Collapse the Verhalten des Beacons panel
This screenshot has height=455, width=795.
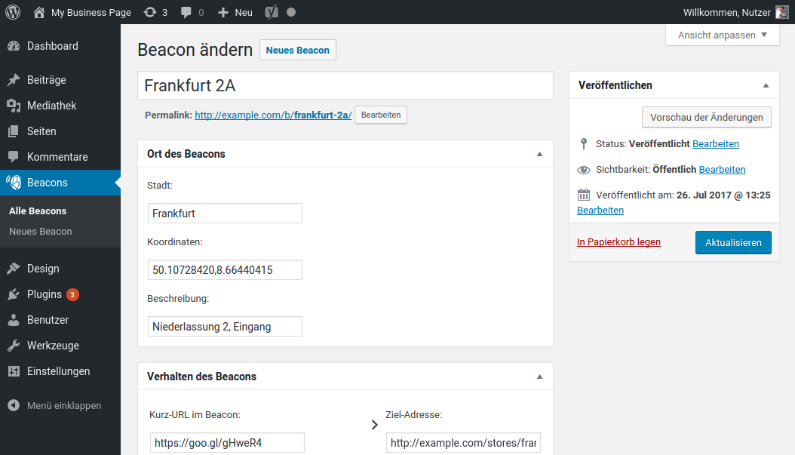(x=539, y=377)
